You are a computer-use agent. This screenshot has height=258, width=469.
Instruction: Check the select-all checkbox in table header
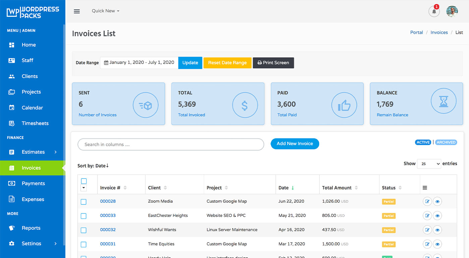(83, 181)
